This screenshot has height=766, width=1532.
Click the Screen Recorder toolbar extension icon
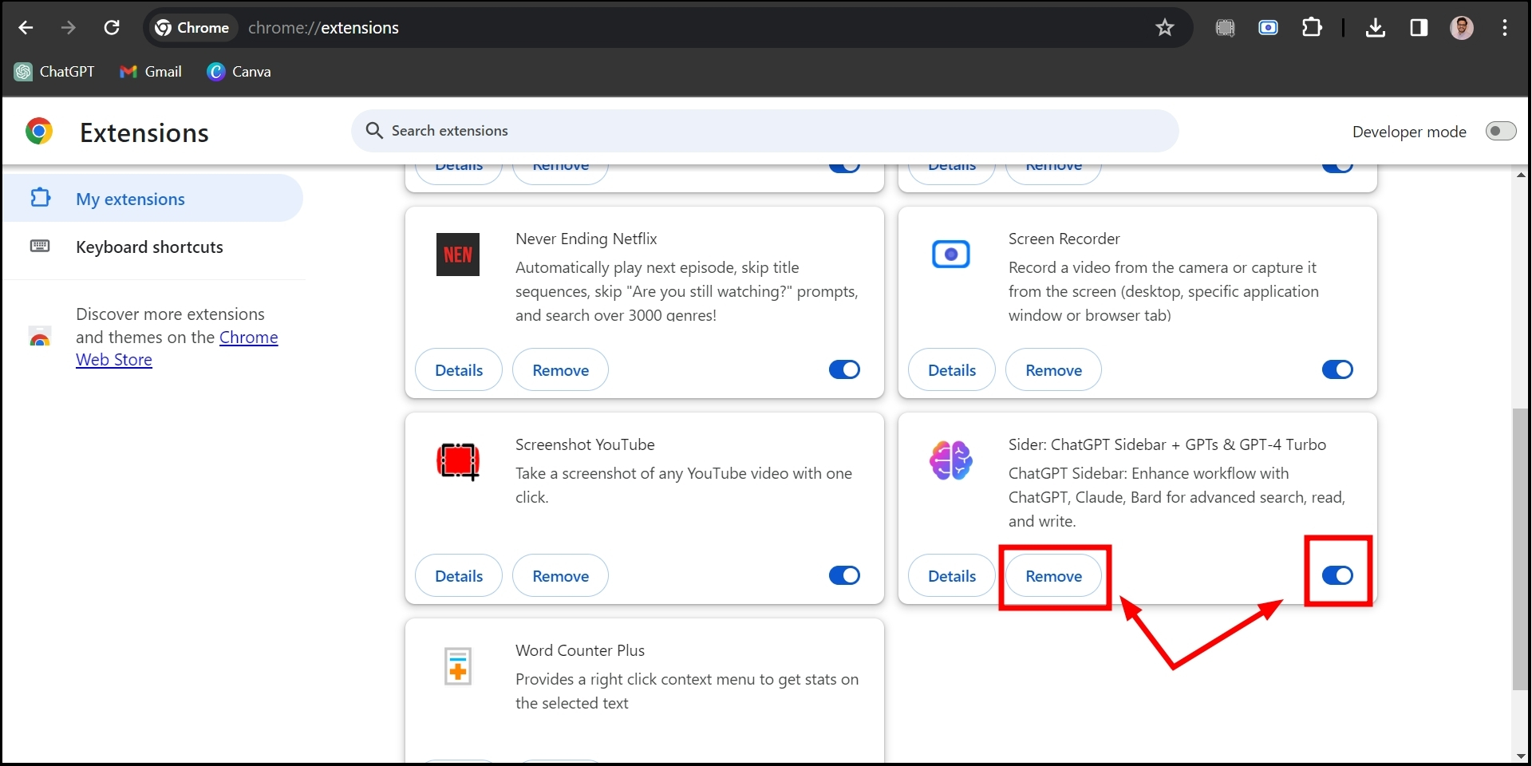click(1268, 28)
